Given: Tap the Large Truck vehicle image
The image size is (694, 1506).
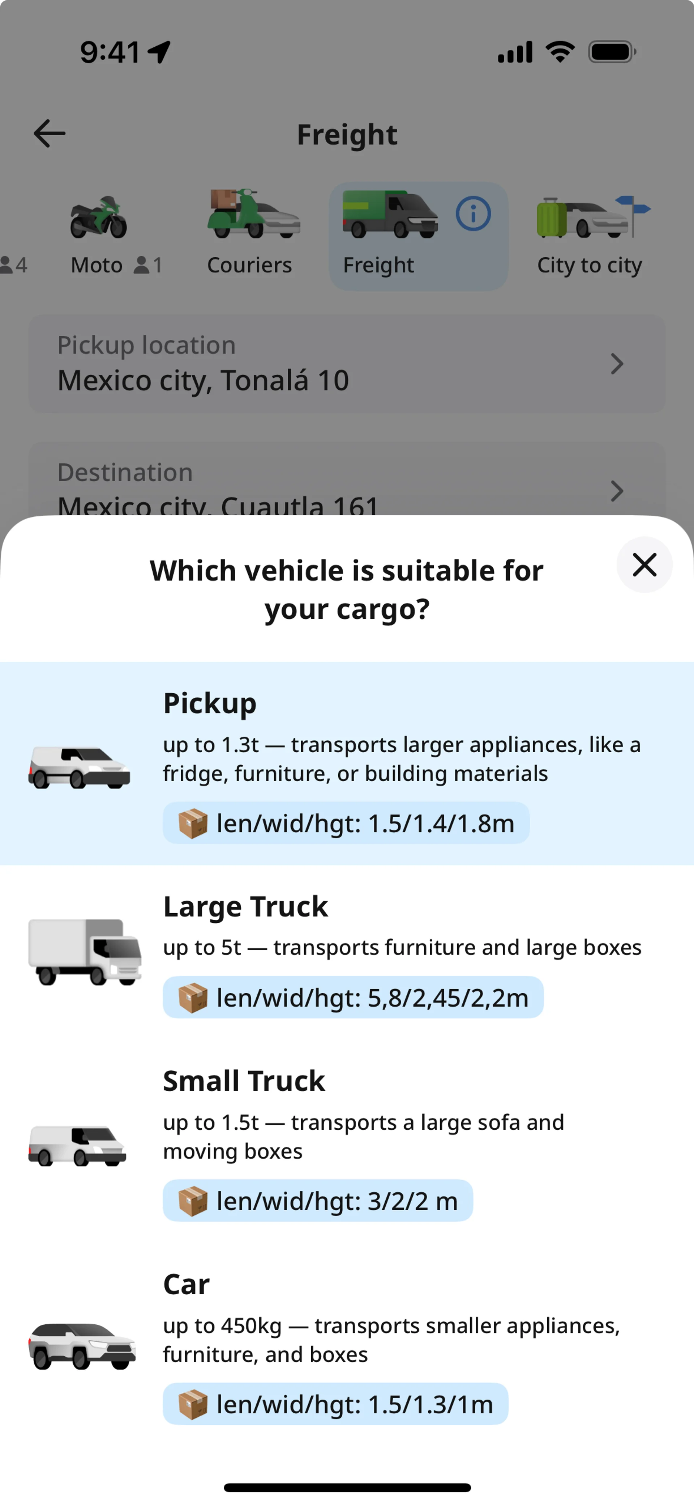Looking at the screenshot, I should tap(85, 952).
